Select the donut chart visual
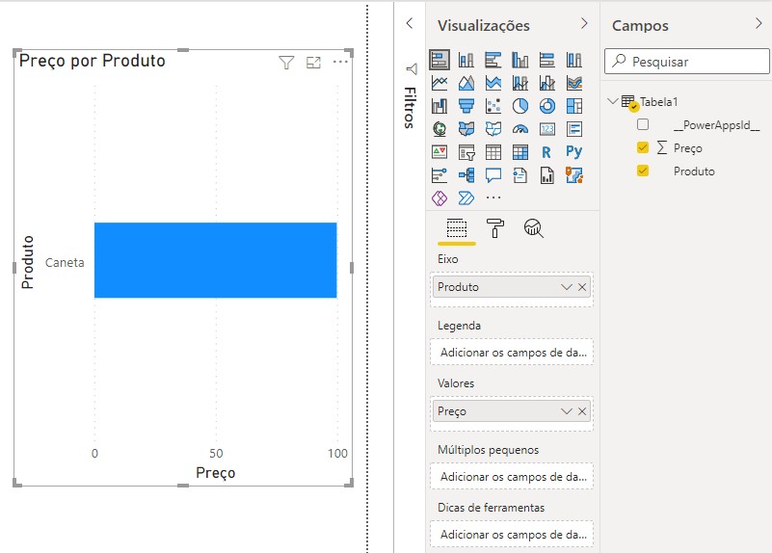The height and width of the screenshot is (553, 772). pyautogui.click(x=547, y=106)
